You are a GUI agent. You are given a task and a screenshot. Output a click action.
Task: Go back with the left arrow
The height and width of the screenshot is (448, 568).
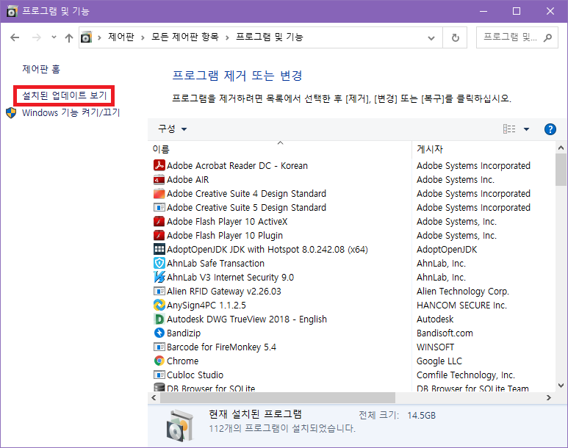(15, 37)
